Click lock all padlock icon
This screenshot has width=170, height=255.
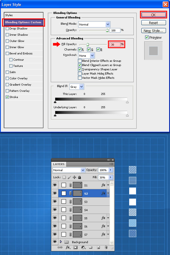pos(80,177)
